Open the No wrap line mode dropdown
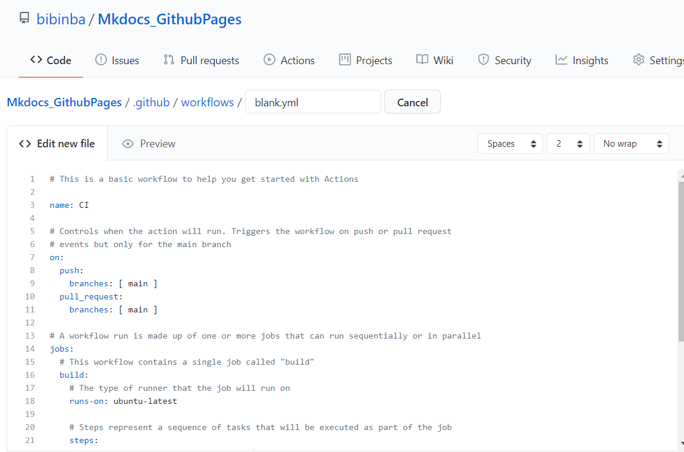This screenshot has height=452, width=684. [x=631, y=144]
